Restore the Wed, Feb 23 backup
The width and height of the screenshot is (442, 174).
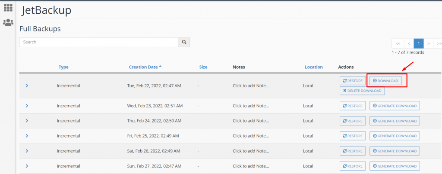[353, 106]
